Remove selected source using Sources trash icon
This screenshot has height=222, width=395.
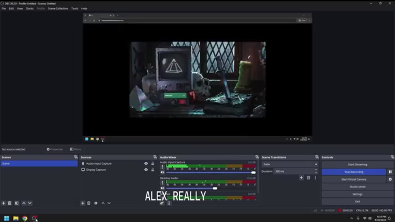point(89,203)
